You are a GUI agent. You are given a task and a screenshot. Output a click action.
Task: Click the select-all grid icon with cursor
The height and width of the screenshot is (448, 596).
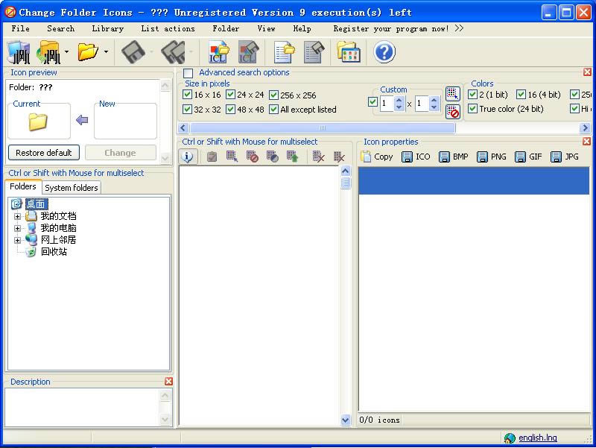[232, 157]
